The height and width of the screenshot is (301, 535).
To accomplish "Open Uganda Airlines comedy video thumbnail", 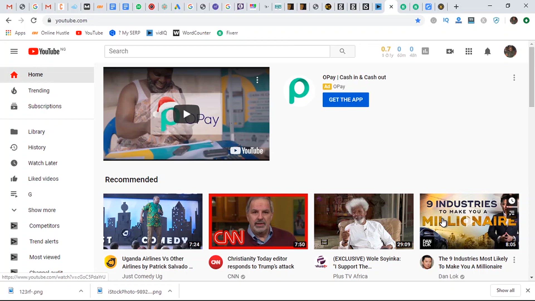I will 153,221.
